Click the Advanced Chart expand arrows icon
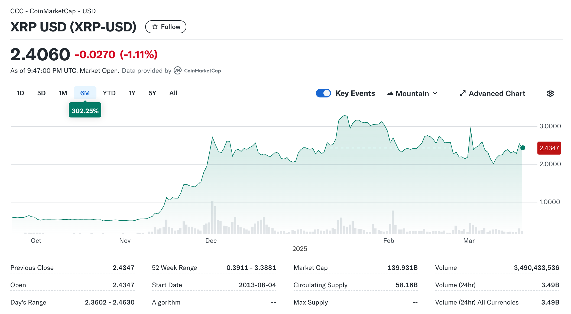The image size is (571, 314). pos(462,93)
